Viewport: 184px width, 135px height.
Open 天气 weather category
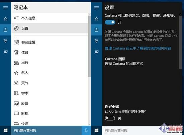pos(50,83)
